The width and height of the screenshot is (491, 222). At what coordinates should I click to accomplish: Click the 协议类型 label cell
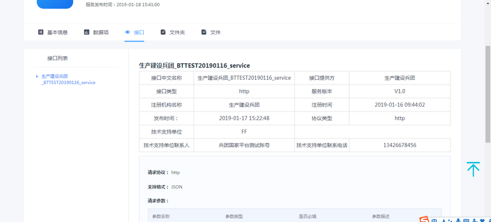click(322, 118)
